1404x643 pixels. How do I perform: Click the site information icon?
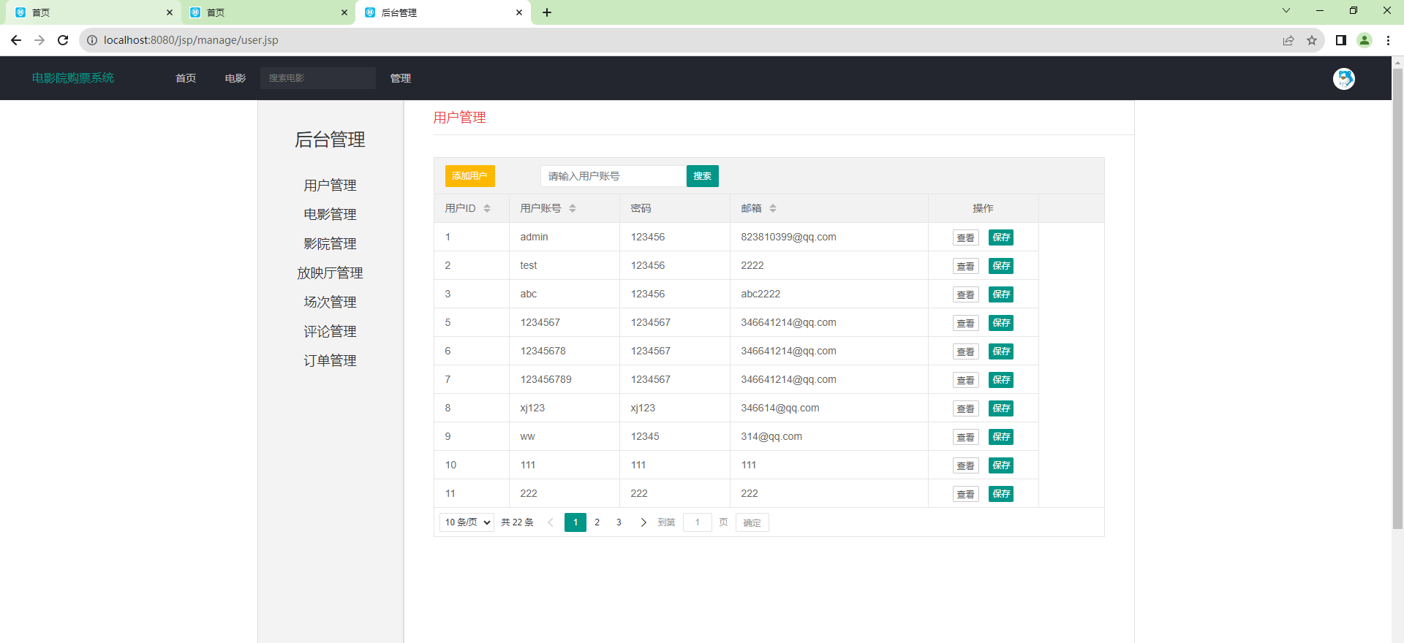pyautogui.click(x=92, y=40)
